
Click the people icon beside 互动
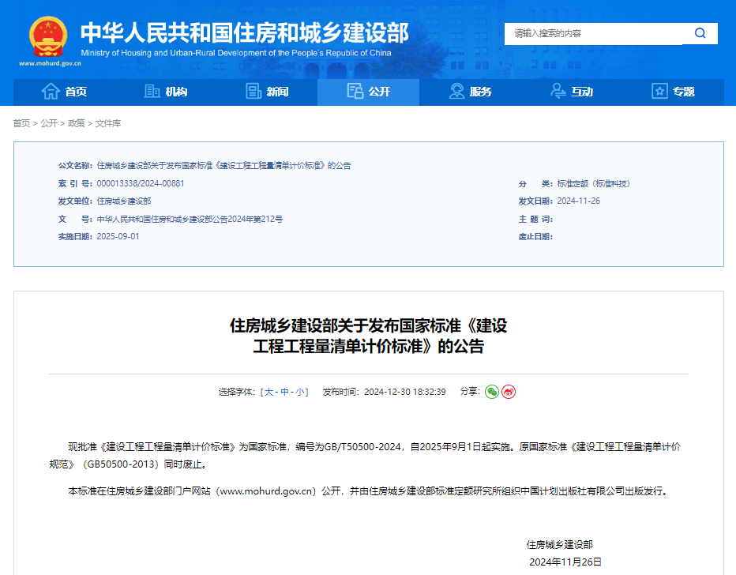pyautogui.click(x=558, y=92)
